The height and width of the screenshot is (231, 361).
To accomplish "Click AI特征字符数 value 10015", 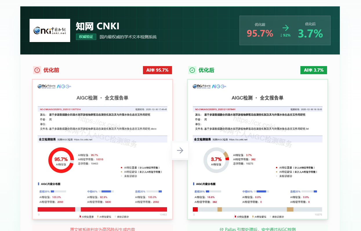I will (99, 159).
